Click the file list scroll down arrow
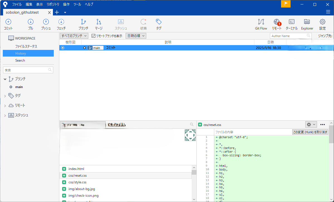 (x=194, y=199)
